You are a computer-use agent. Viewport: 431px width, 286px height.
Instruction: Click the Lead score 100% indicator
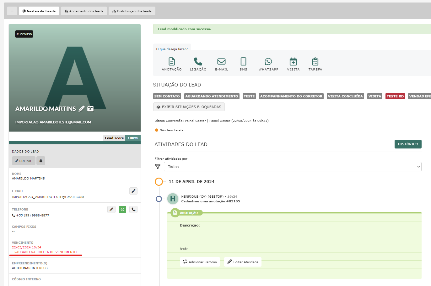coord(122,138)
